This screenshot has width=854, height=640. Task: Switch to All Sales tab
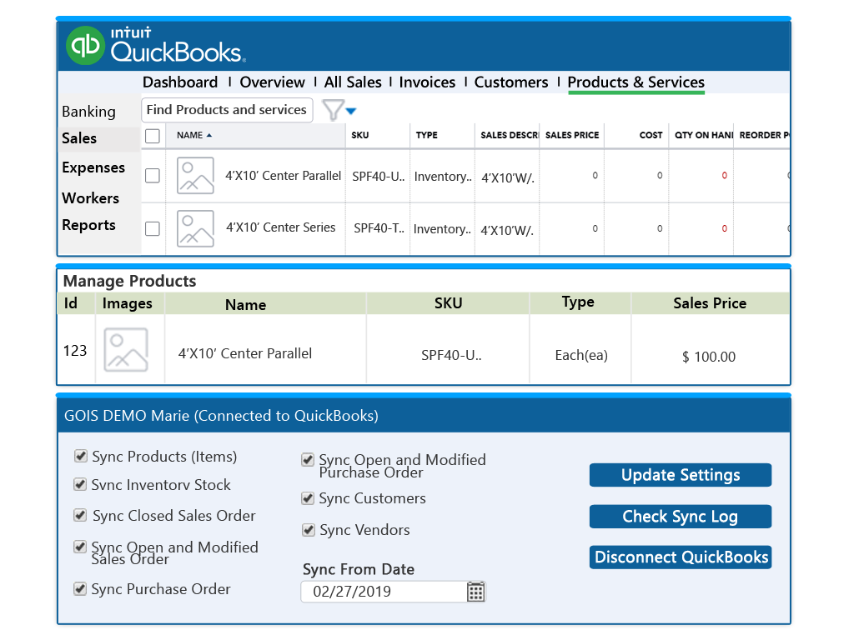point(353,82)
